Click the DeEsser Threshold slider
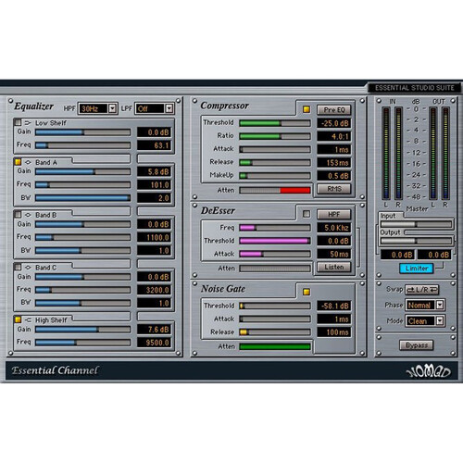 (x=275, y=241)
